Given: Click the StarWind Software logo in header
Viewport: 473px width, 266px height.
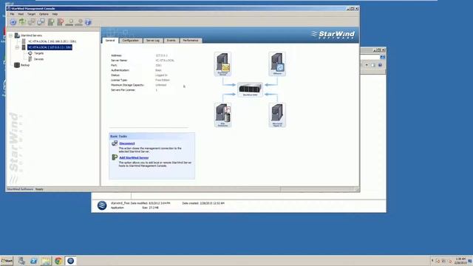Looking at the screenshot, I should coord(333,35).
